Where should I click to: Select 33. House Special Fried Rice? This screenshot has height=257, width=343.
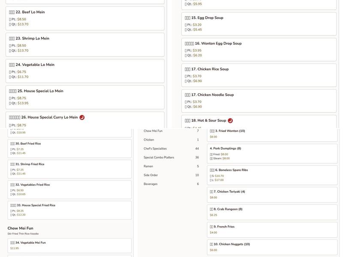click(69, 210)
